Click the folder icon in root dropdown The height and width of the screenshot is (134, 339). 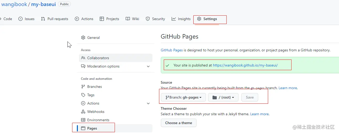pos(215,97)
